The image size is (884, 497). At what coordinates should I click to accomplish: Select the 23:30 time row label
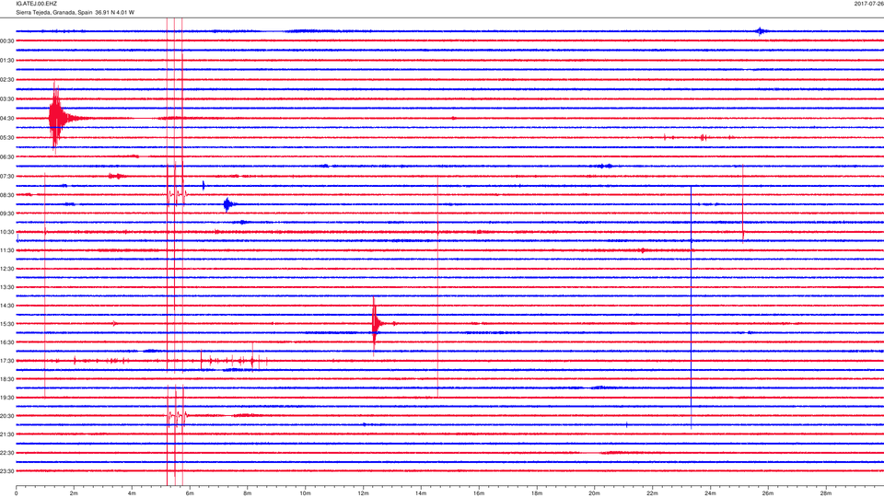tap(7, 471)
